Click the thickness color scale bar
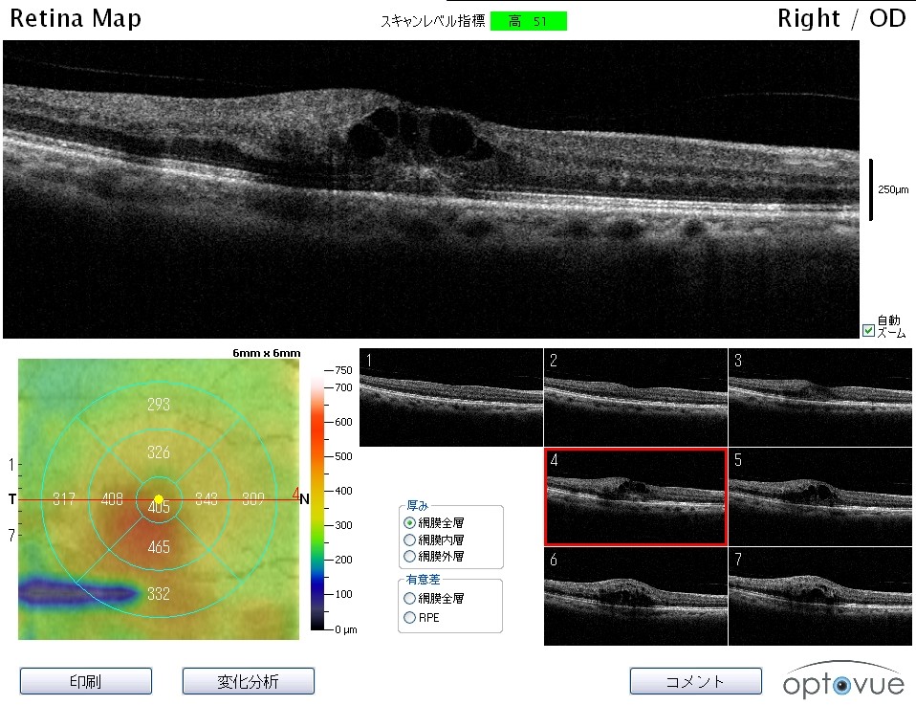Screen dimensions: 916x705 coord(318,499)
